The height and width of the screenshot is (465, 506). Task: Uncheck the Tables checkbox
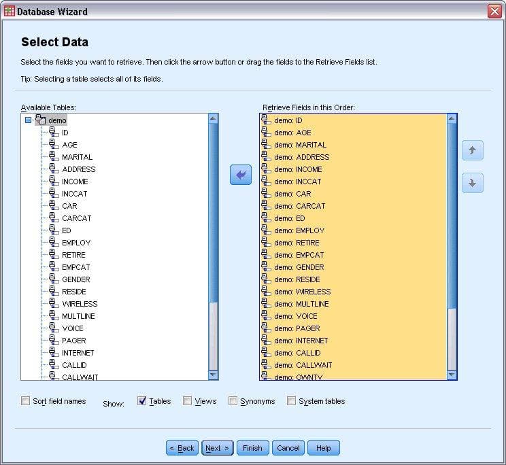(x=142, y=401)
